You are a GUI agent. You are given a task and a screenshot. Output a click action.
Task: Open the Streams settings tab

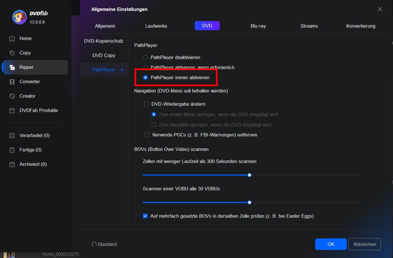309,26
